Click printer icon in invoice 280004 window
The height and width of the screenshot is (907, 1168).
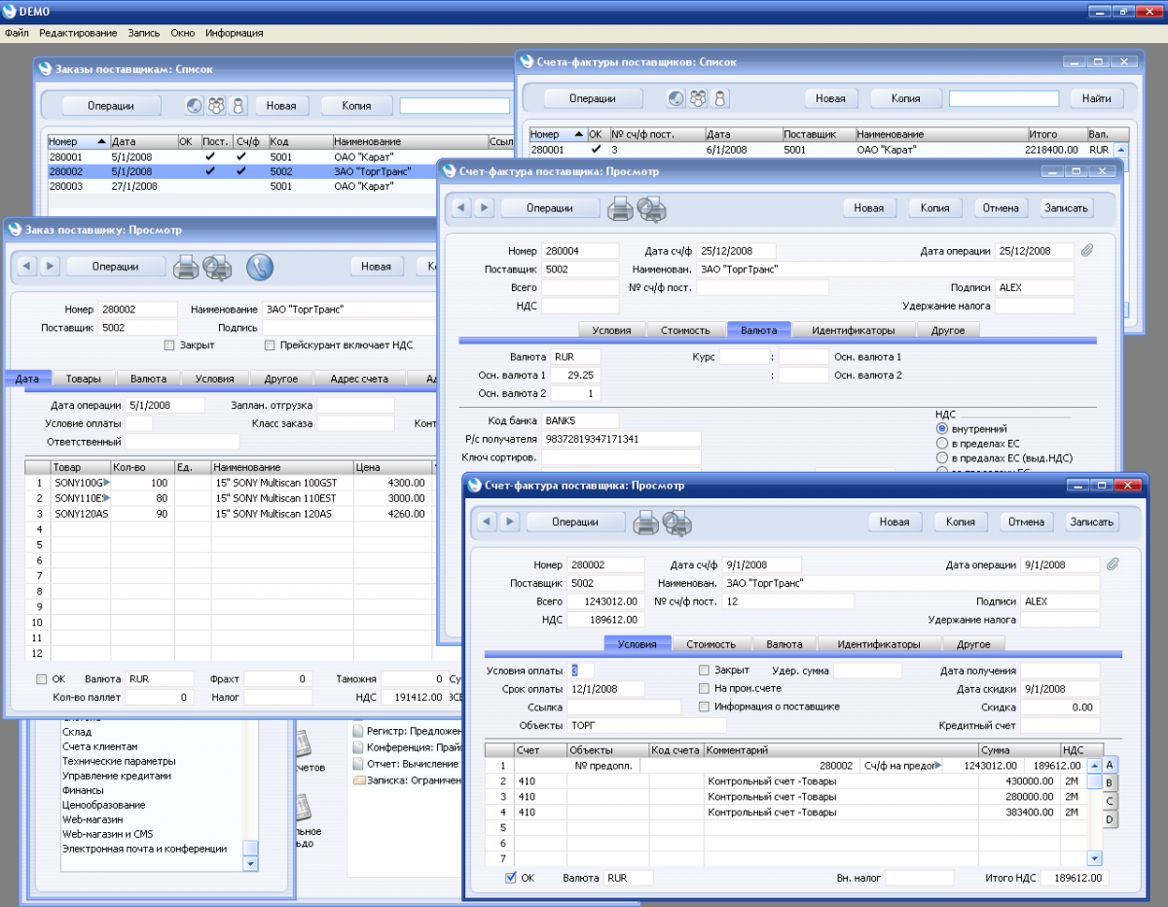pyautogui.click(x=620, y=208)
